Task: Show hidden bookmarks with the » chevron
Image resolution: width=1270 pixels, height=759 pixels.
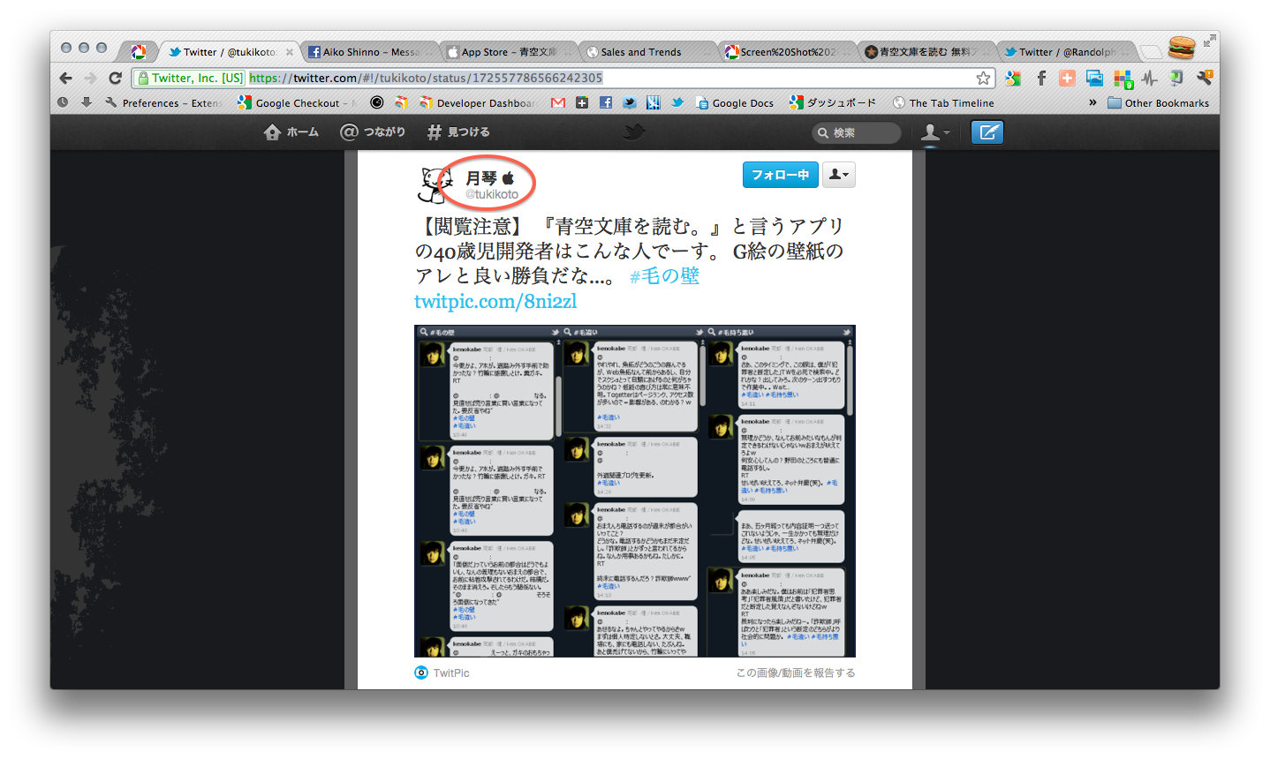Action: pos(1092,102)
